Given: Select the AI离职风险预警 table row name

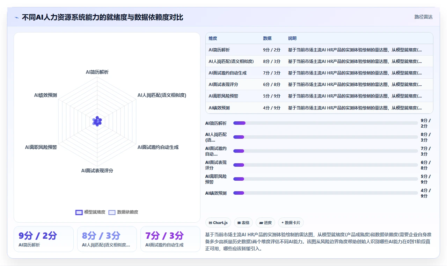Looking at the screenshot, I should (x=223, y=96).
